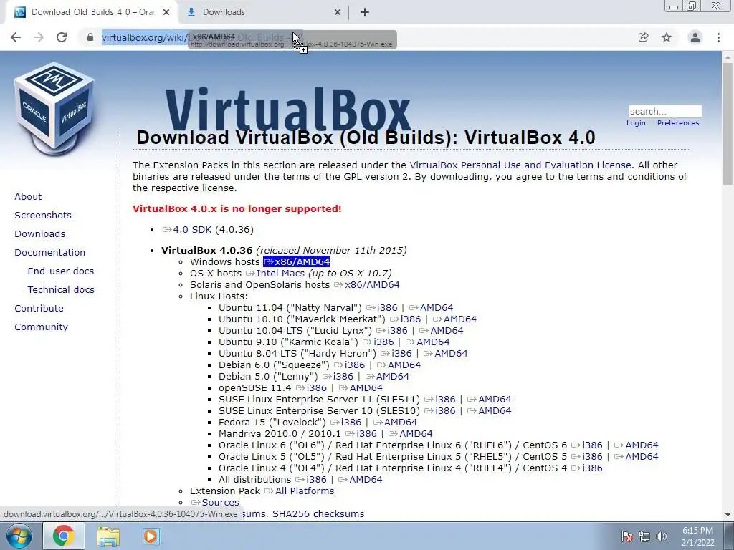Open the share page icon

(x=644, y=37)
